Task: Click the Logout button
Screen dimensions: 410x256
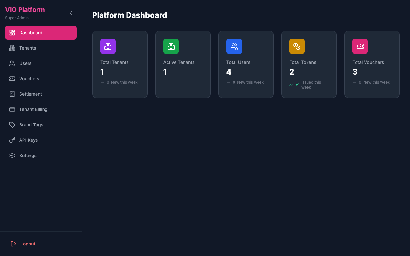Action: click(x=22, y=244)
